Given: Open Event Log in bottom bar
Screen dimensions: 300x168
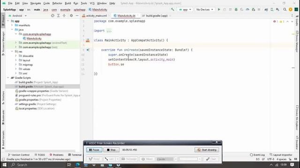Looking at the screenshot, I should pyautogui.click(x=257, y=155).
